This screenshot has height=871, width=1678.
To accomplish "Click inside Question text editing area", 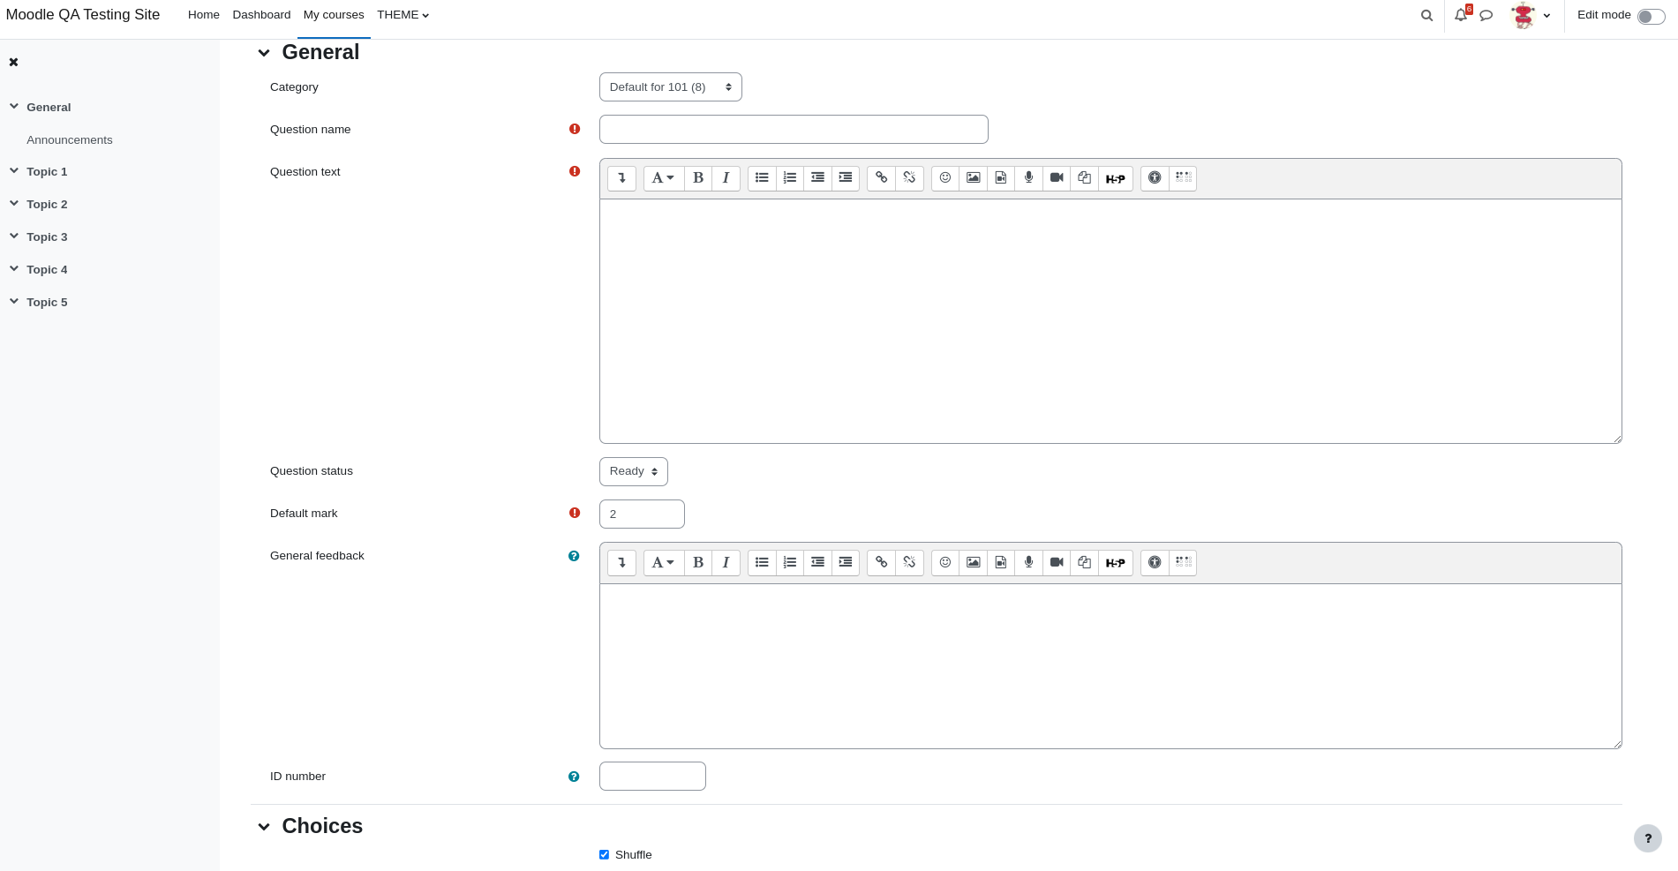I will coord(1110,321).
